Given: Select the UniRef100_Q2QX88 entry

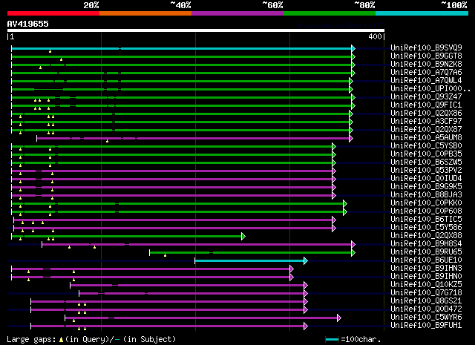Looking at the screenshot, I should coord(426,236).
